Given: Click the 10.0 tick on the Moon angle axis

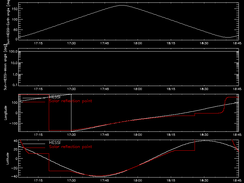Looking at the screenshot, I should (x=14, y=63).
